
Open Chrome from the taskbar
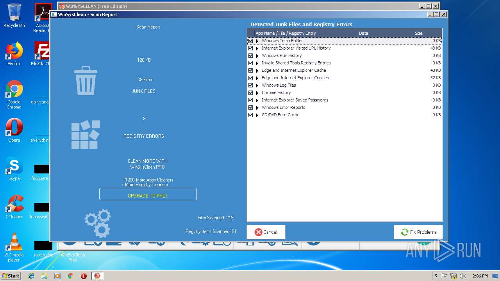point(70,276)
